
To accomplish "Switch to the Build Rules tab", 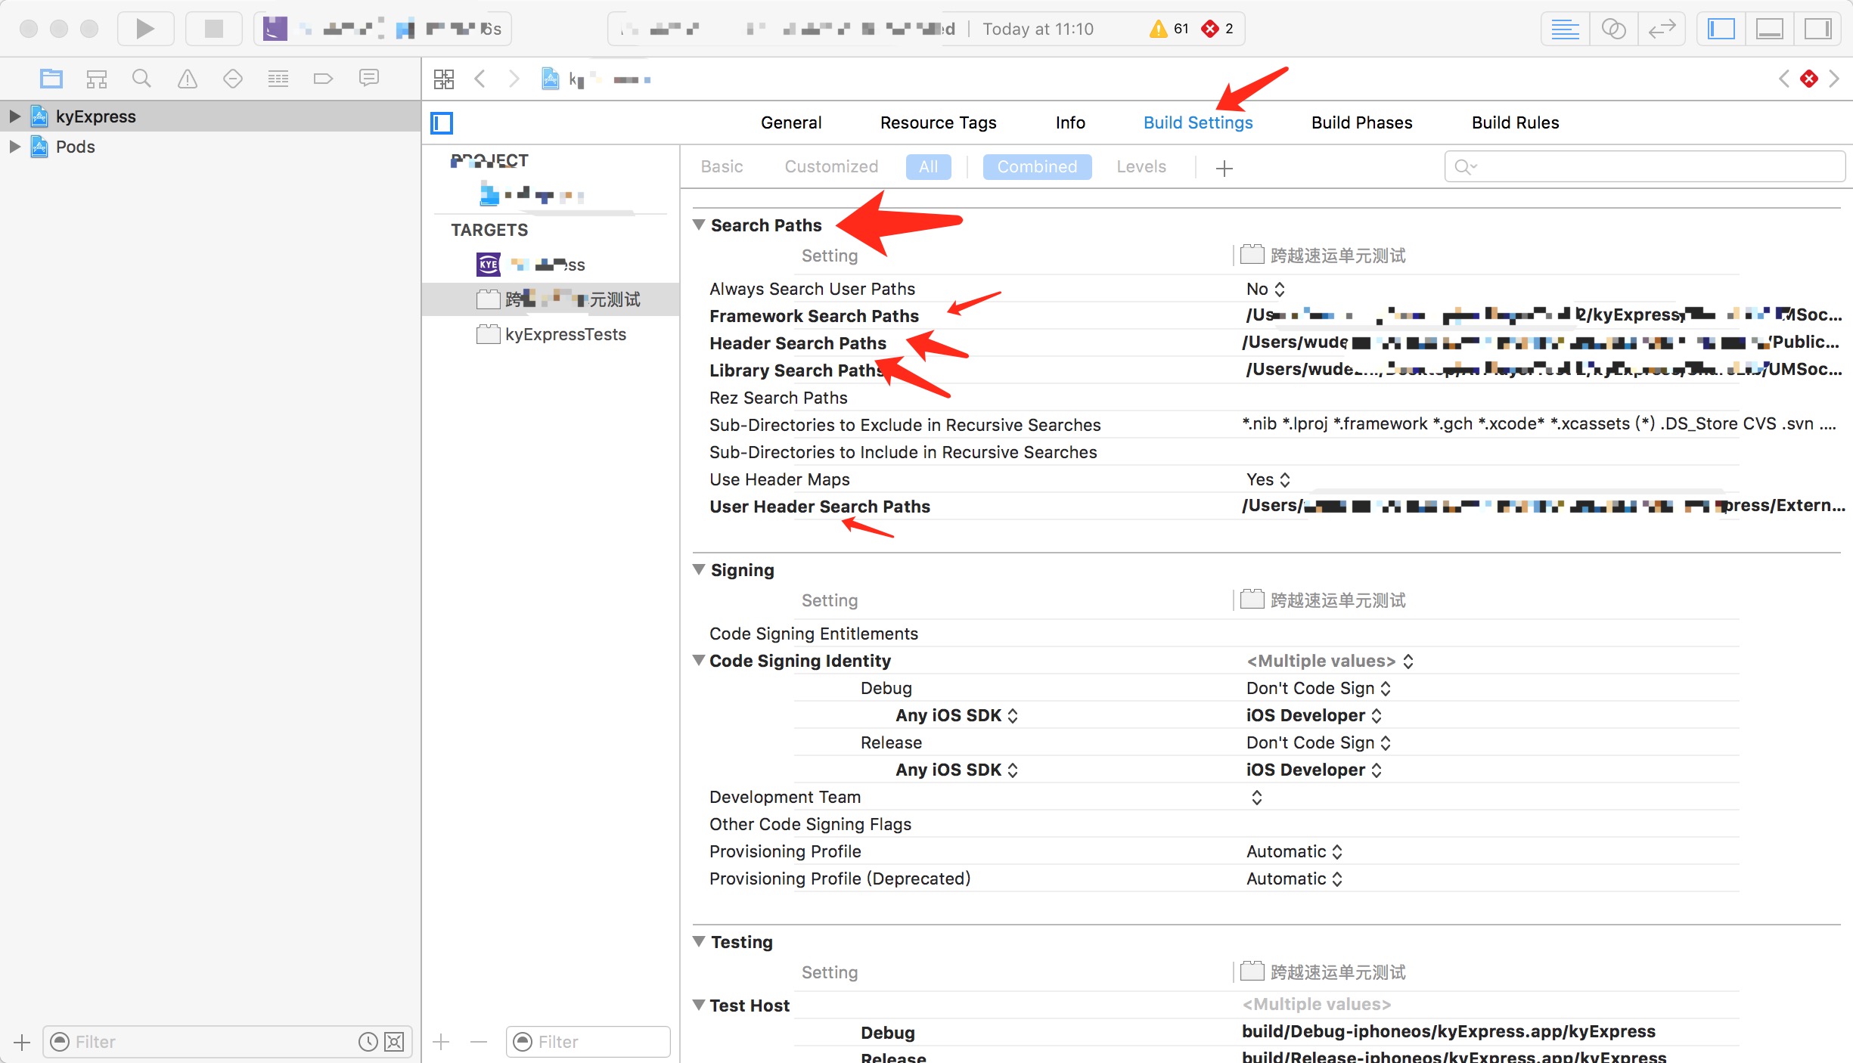I will 1515,122.
